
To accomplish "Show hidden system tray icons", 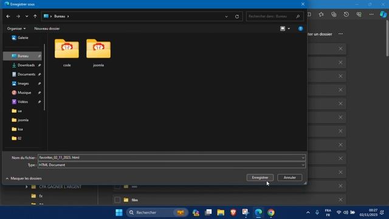I will [x=308, y=212].
